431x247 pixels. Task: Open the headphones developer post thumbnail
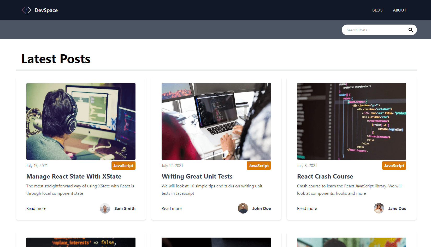81,121
